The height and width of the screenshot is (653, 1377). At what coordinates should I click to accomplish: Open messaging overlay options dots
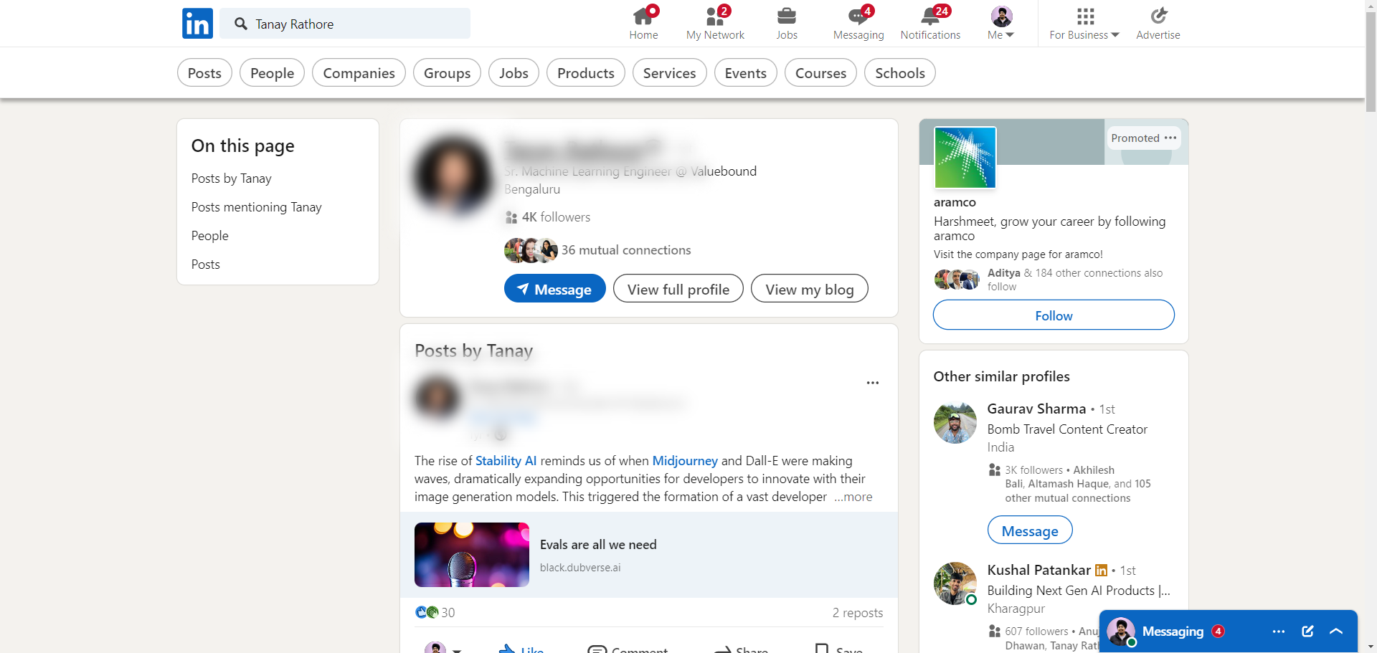[1279, 631]
